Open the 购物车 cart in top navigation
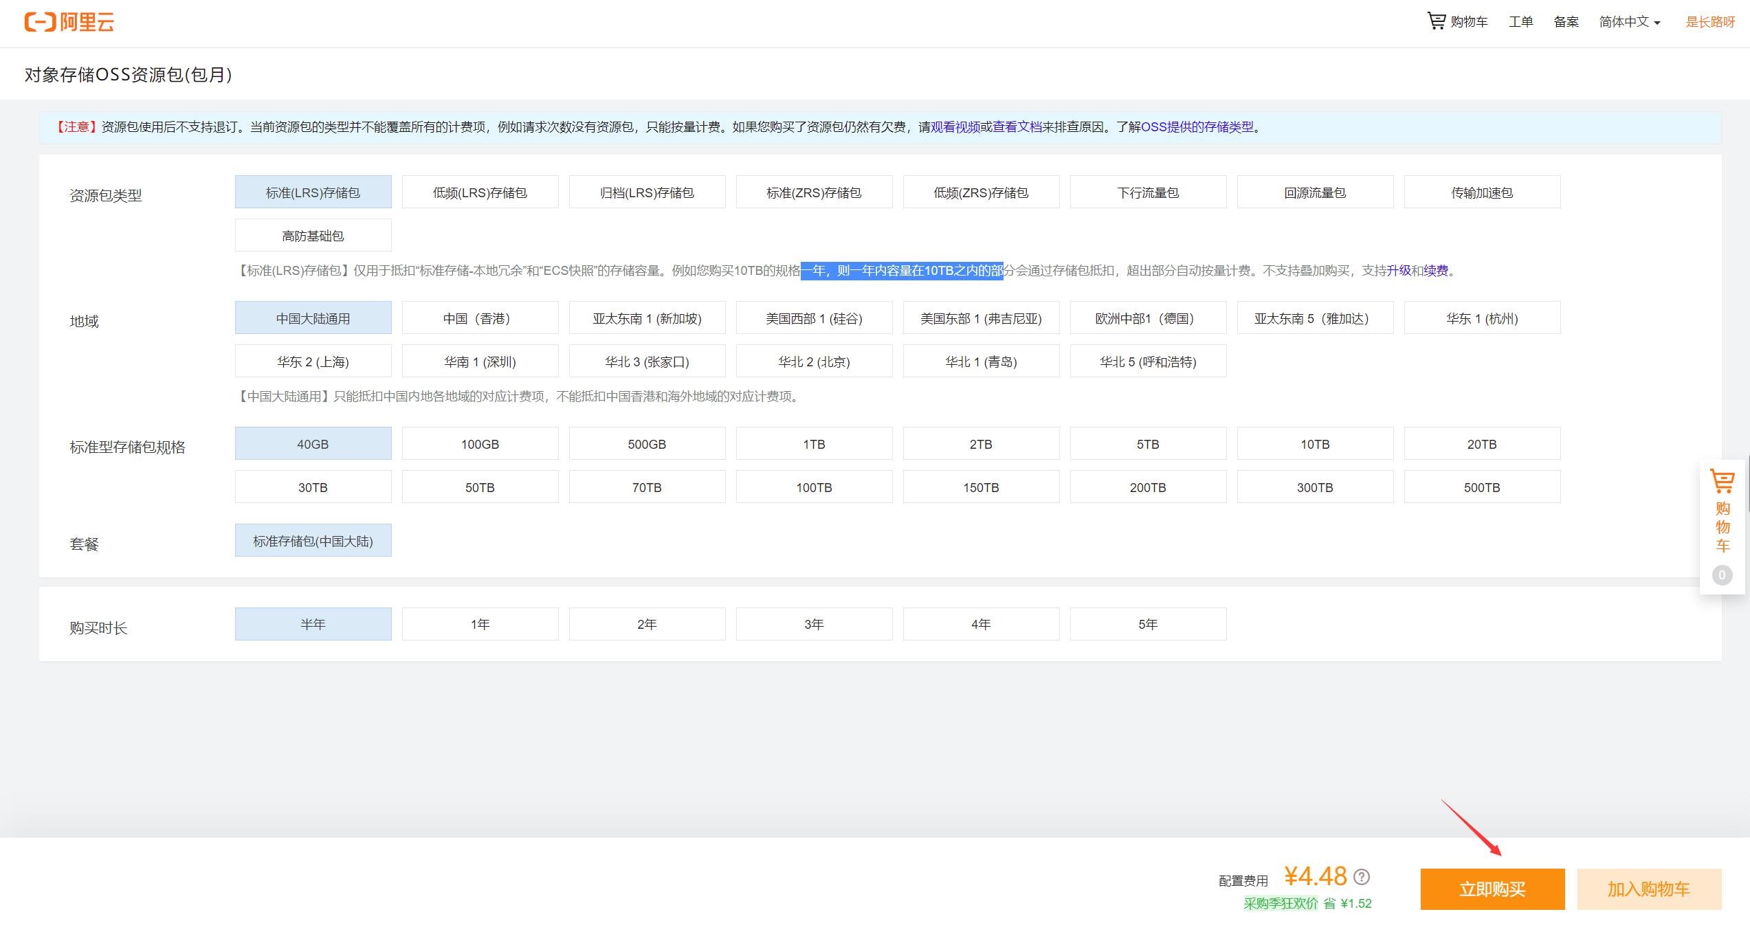 pyautogui.click(x=1458, y=21)
